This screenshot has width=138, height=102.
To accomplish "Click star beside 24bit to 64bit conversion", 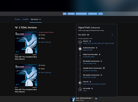I will tap(101, 61).
